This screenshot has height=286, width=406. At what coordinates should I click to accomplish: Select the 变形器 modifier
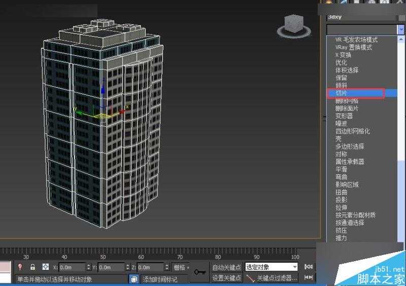pos(344,116)
